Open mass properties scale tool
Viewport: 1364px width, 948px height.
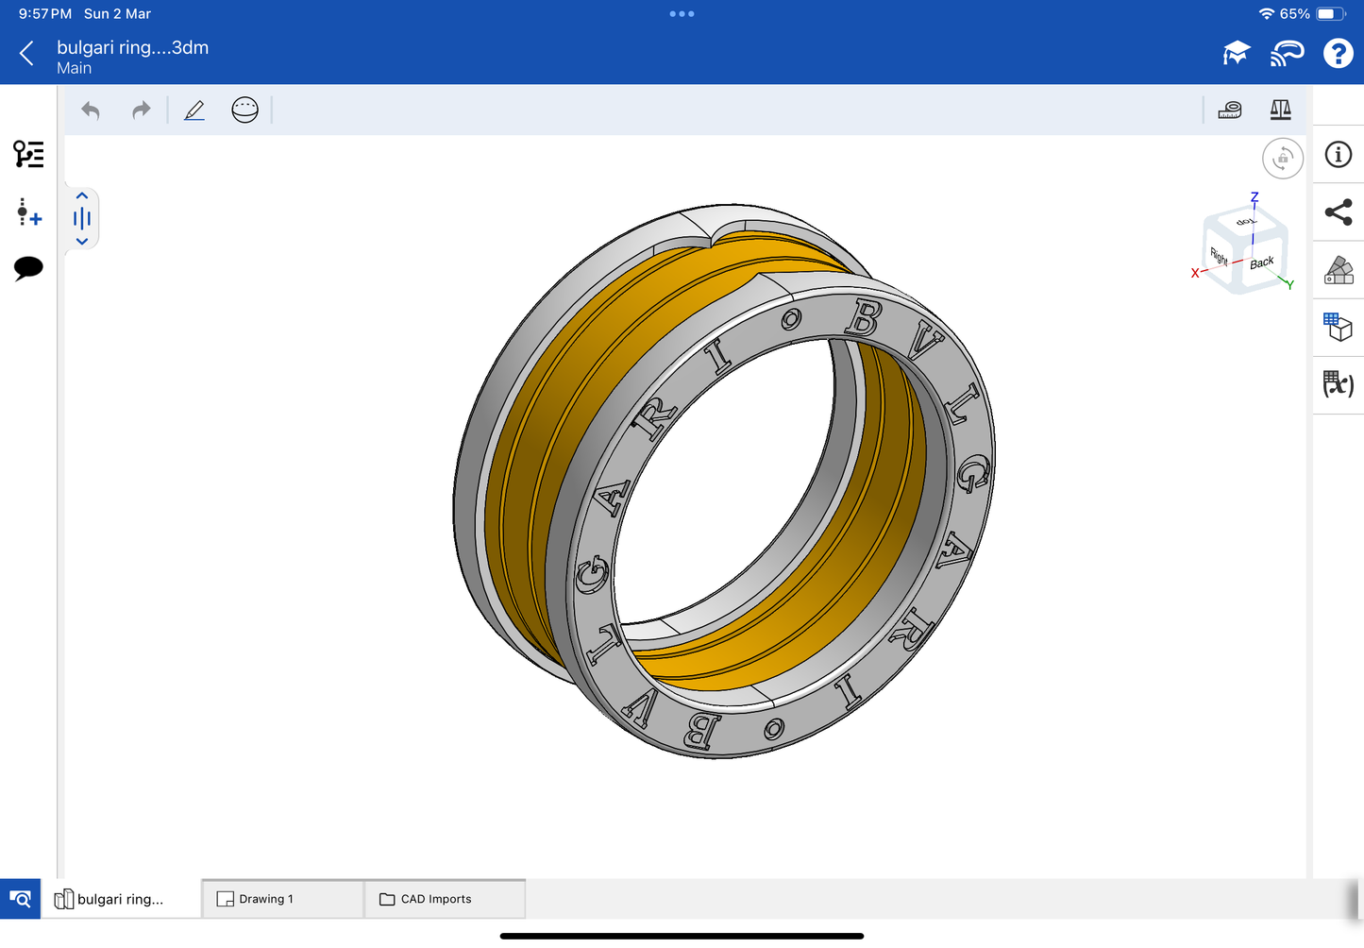1280,110
